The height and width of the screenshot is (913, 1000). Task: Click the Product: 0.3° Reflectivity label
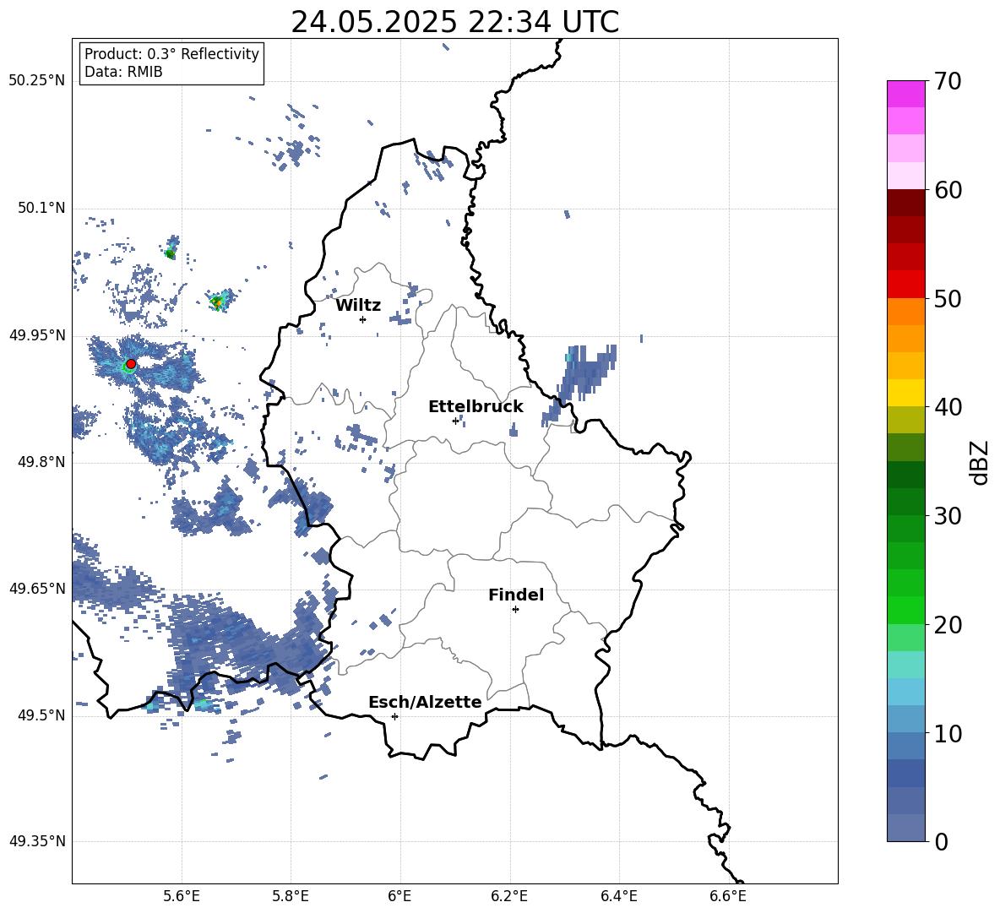(x=171, y=54)
